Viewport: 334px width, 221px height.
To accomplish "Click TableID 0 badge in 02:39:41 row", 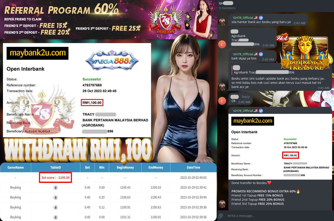I will click(x=56, y=188).
